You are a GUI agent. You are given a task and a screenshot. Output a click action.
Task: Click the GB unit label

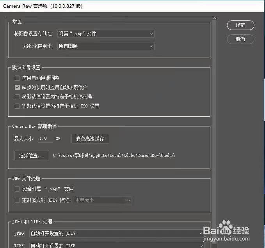coord(58,139)
